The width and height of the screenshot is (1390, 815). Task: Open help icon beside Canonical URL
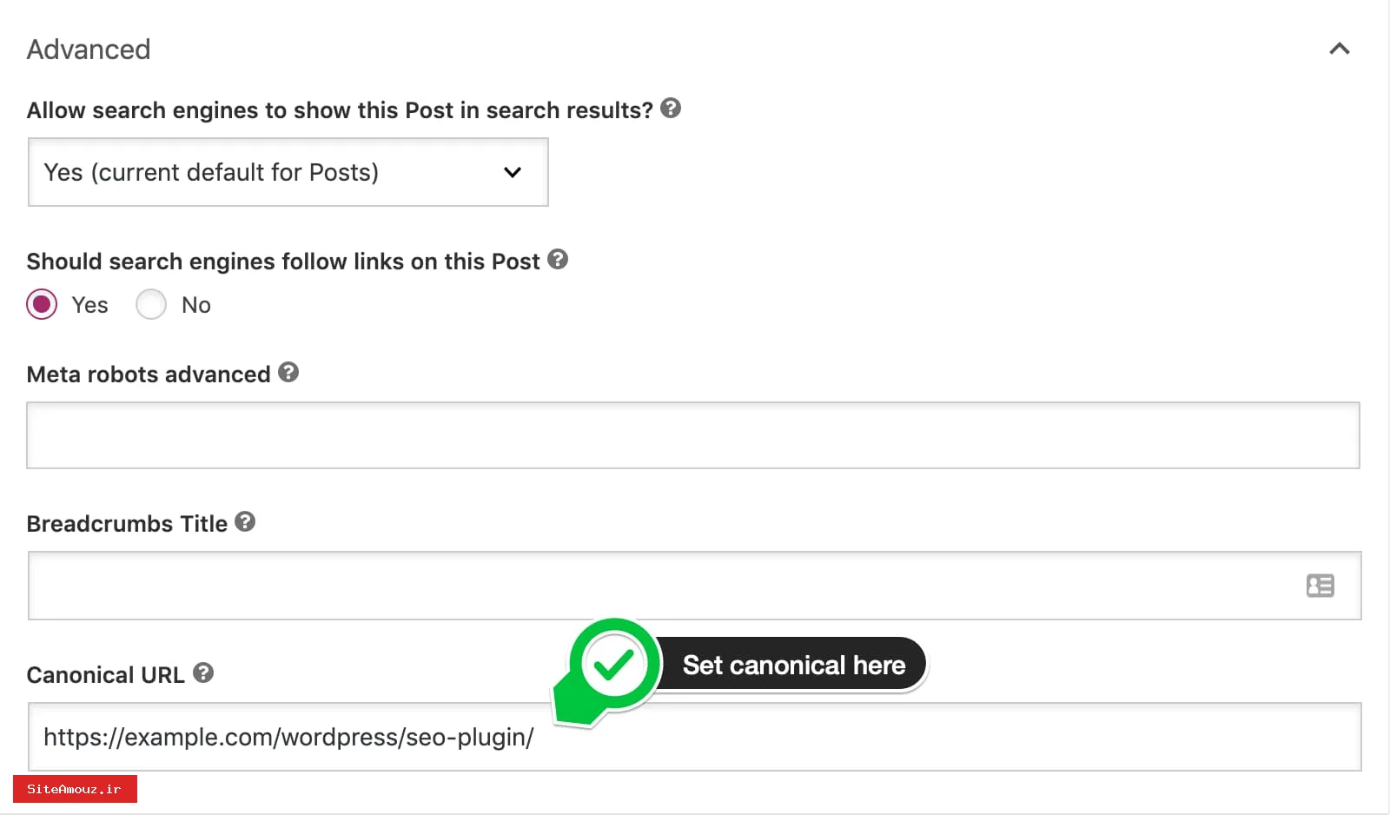click(203, 673)
